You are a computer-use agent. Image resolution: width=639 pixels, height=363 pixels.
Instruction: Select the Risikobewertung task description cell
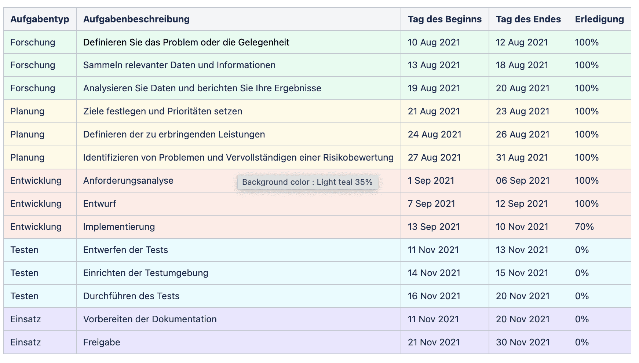point(238,158)
